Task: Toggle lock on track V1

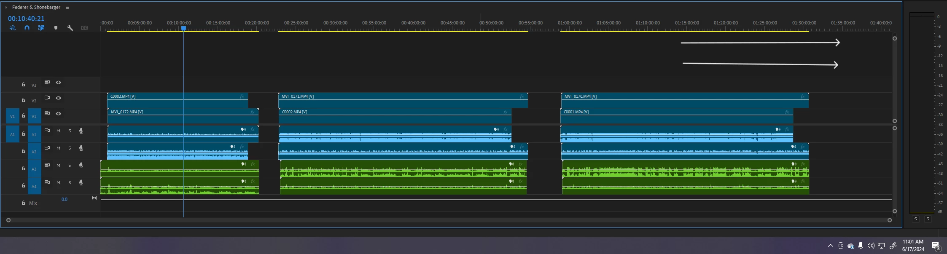Action: [24, 116]
